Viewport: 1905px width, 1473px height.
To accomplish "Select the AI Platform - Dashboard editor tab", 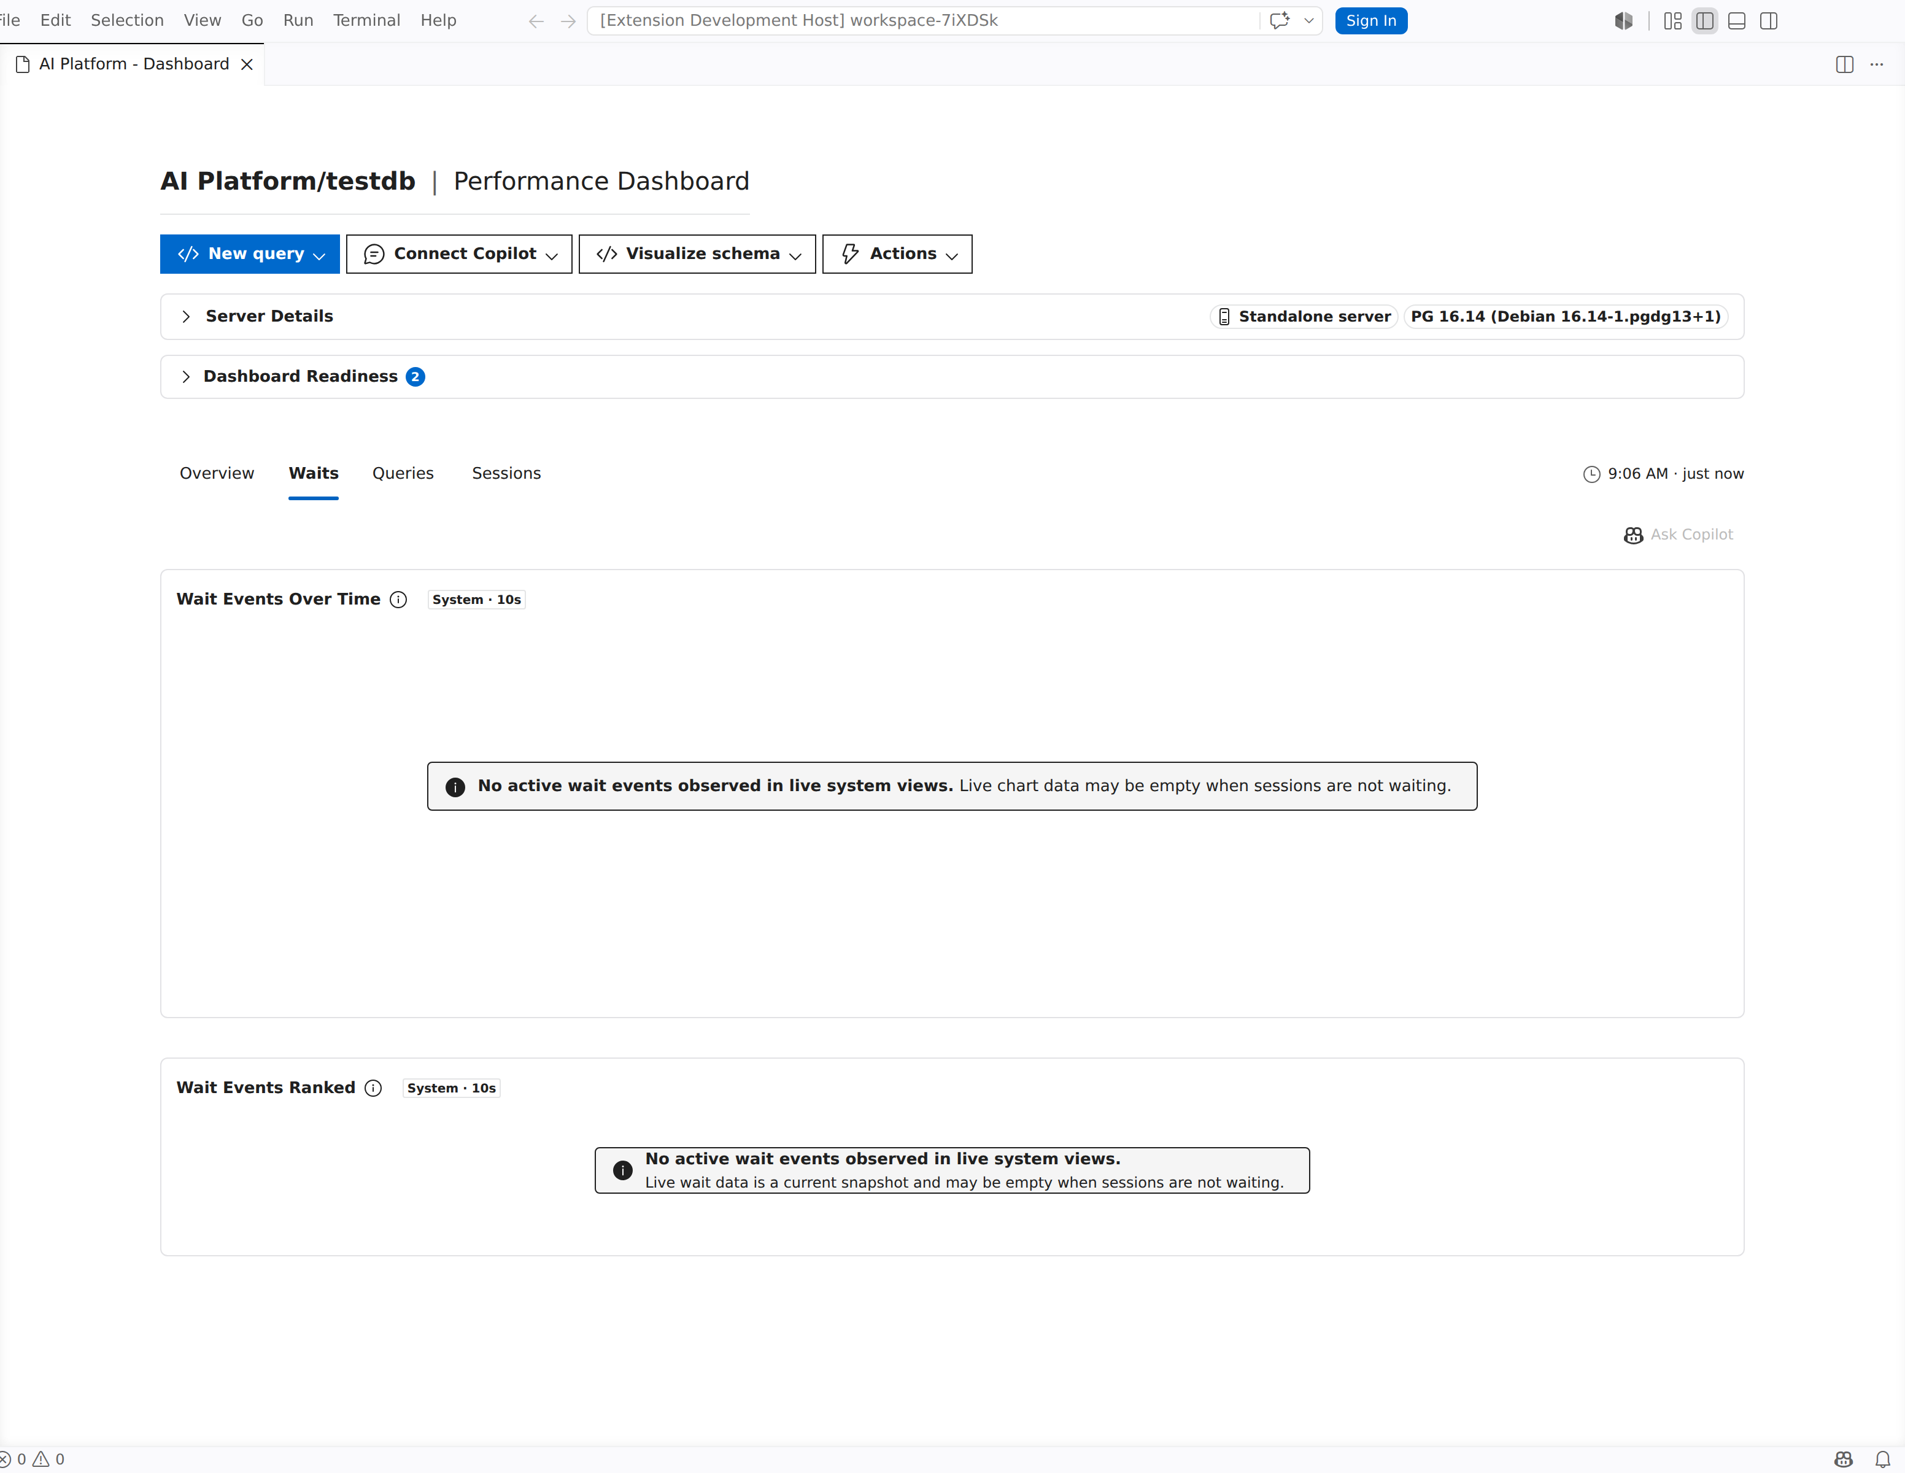I will click(x=133, y=64).
